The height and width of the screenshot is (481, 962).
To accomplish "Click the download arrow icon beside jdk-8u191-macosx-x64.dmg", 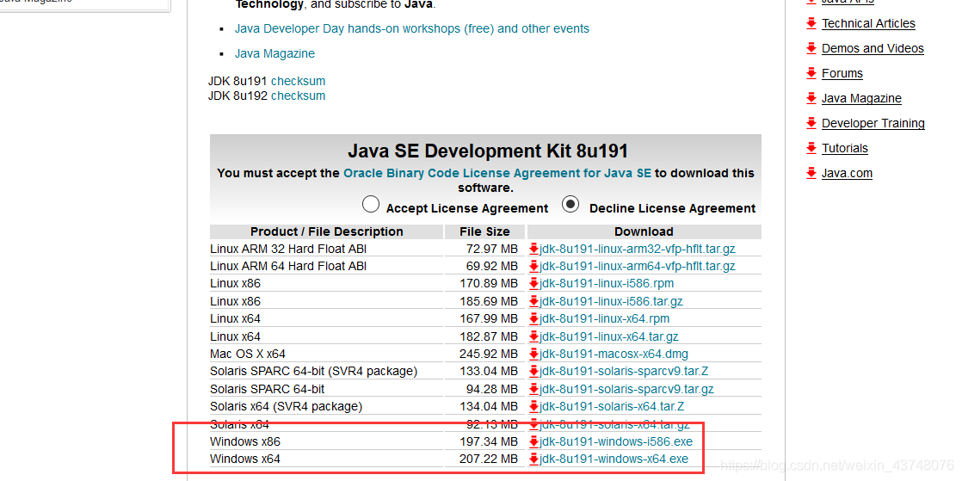I will pos(533,354).
